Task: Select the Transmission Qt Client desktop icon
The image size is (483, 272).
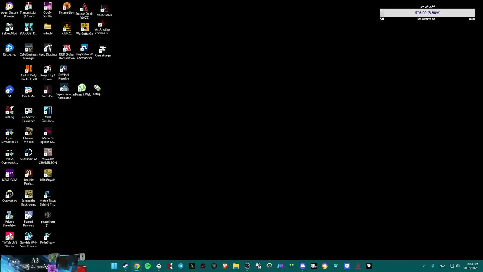Action: (28, 10)
